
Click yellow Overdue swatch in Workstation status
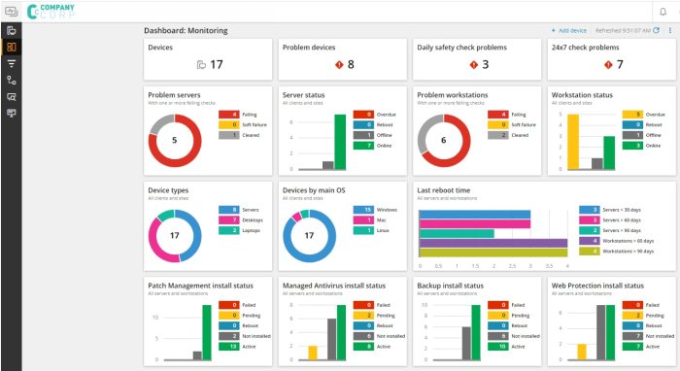(x=632, y=115)
